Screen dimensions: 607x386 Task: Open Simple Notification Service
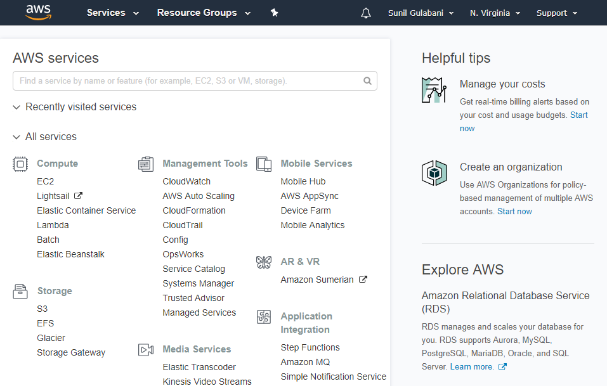coord(334,376)
